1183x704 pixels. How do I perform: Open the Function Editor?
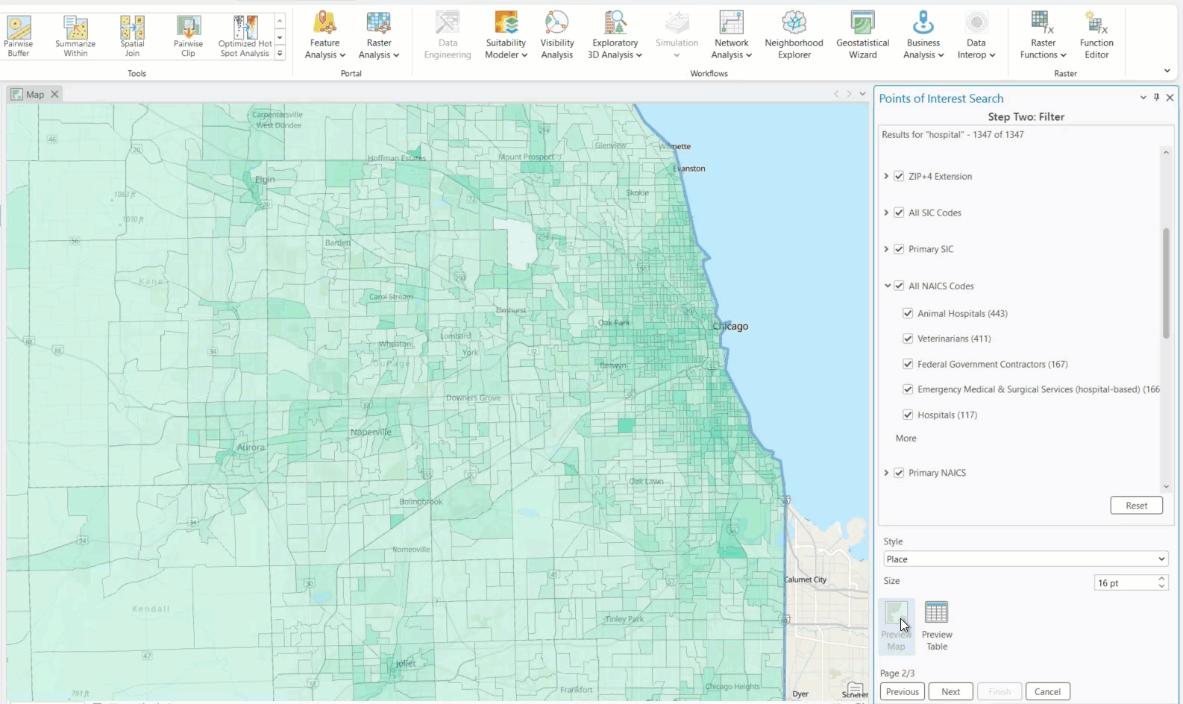click(1096, 35)
